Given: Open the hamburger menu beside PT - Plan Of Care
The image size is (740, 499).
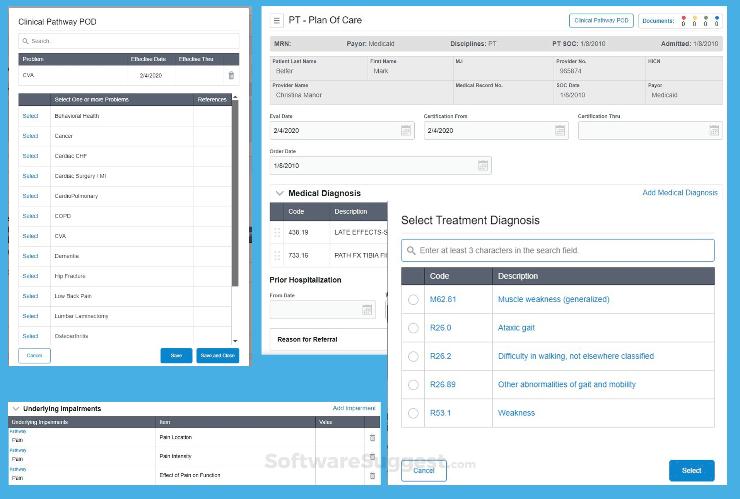Looking at the screenshot, I should [276, 21].
